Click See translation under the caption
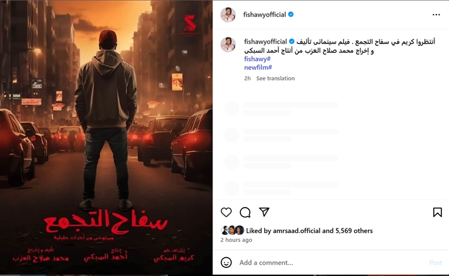449x276 pixels. coord(275,78)
